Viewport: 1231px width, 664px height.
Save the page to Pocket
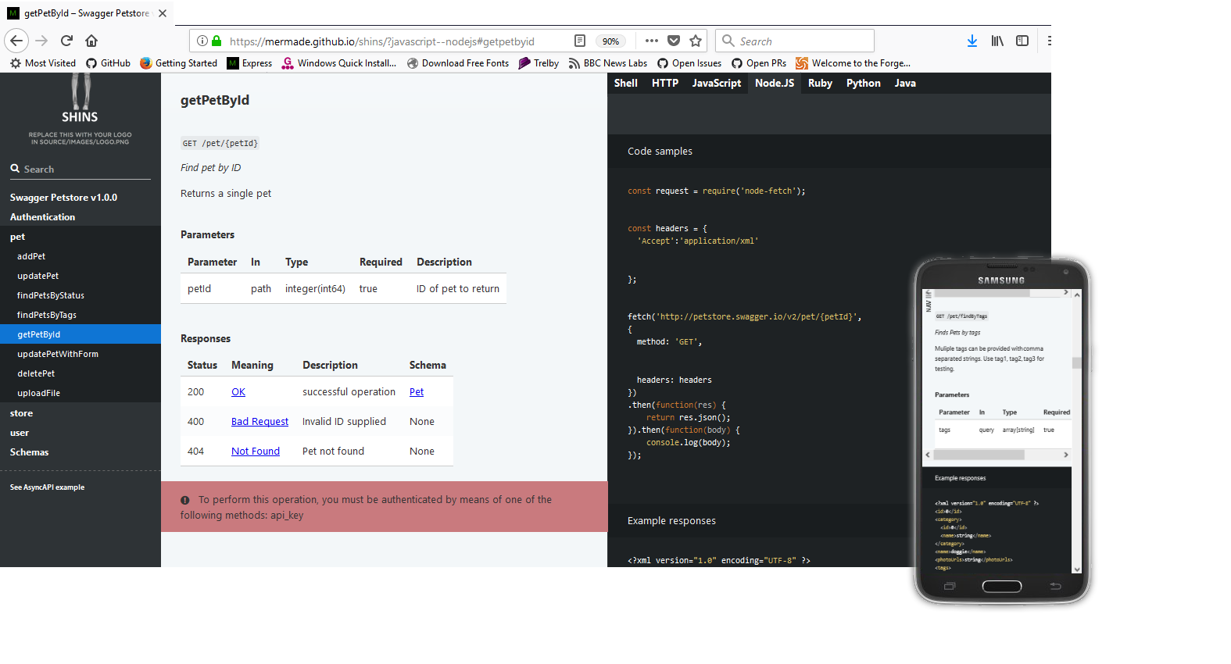[x=674, y=41]
